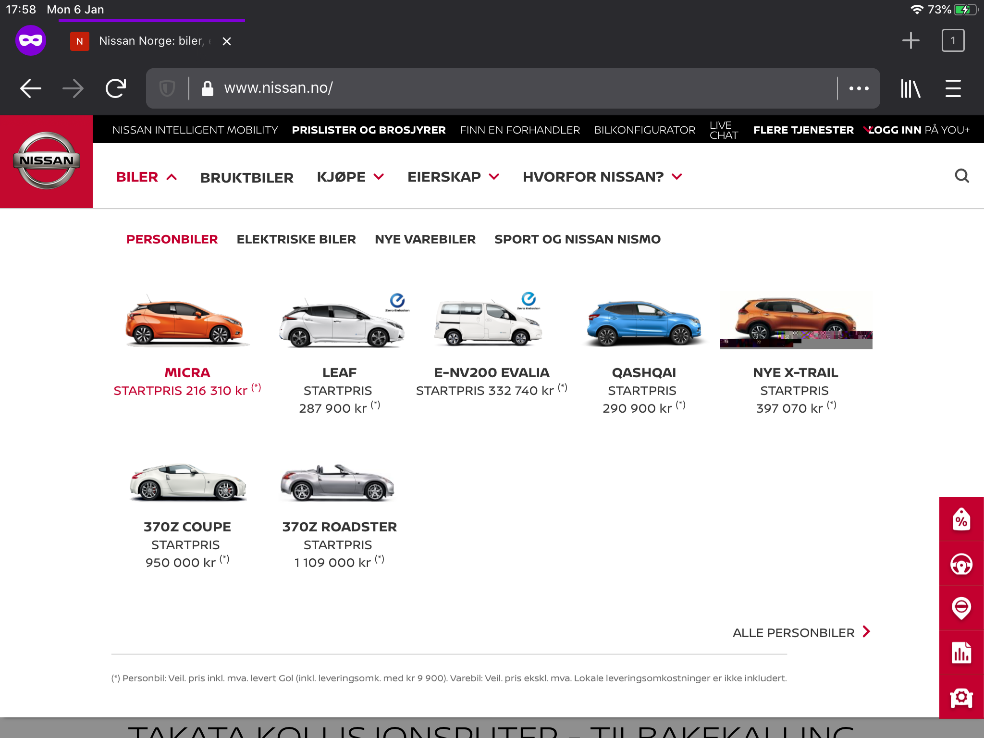984x738 pixels.
Task: Open a new tab with plus
Action: pyautogui.click(x=910, y=40)
